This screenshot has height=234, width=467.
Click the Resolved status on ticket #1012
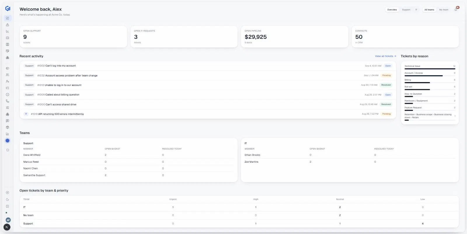[x=386, y=85]
